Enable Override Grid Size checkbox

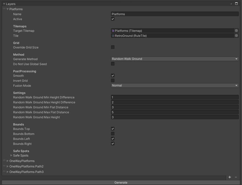click(x=113, y=47)
